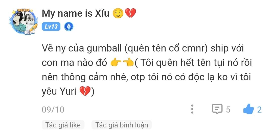The image size is (273, 135).
Task: Click the pencil decoration on avatar frame
Action: 33,28
